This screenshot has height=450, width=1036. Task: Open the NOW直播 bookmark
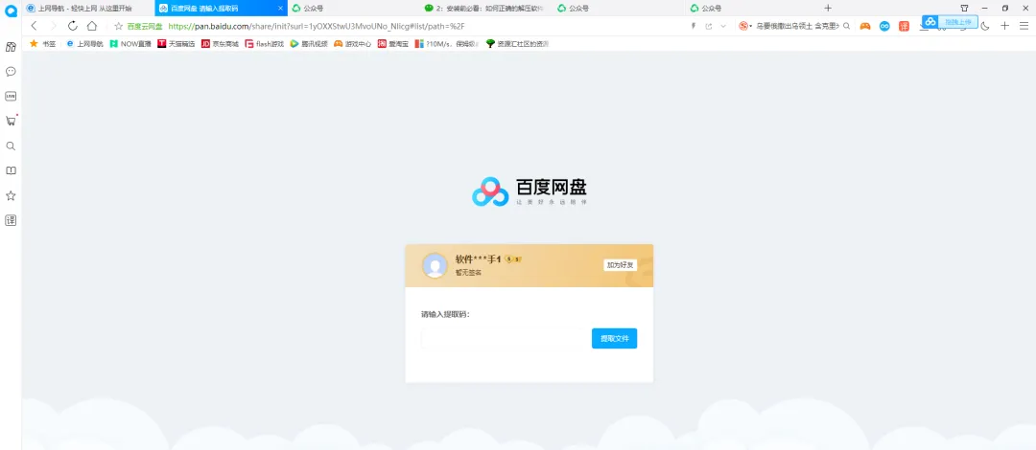[x=130, y=43]
